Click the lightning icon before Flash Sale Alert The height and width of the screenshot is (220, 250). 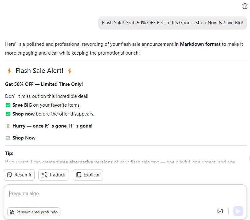9,71
